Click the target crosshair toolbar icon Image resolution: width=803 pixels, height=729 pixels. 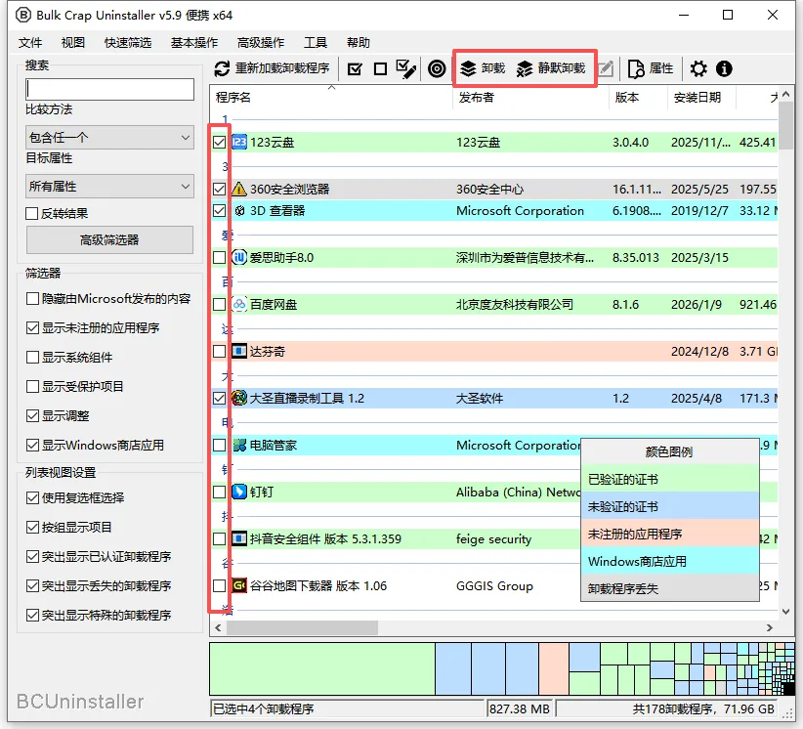point(437,68)
